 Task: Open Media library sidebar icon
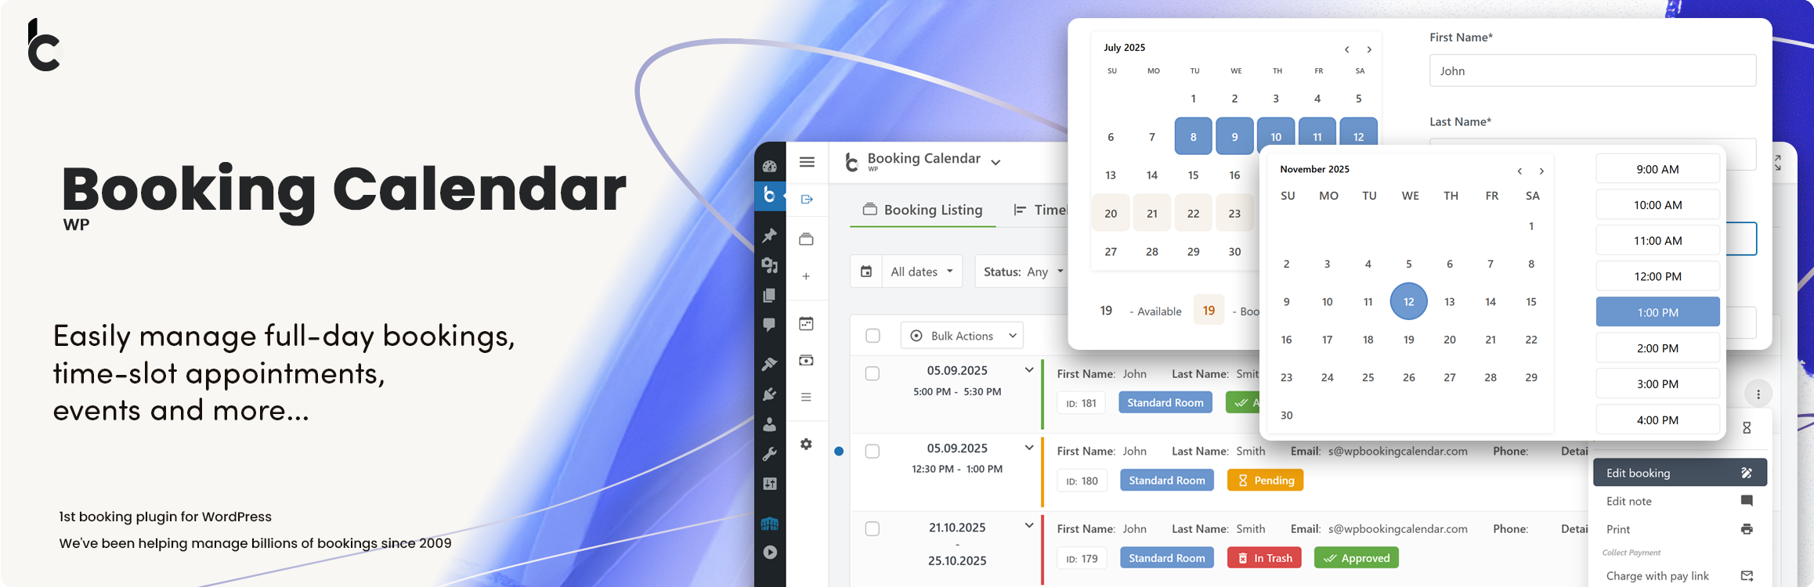point(770,265)
